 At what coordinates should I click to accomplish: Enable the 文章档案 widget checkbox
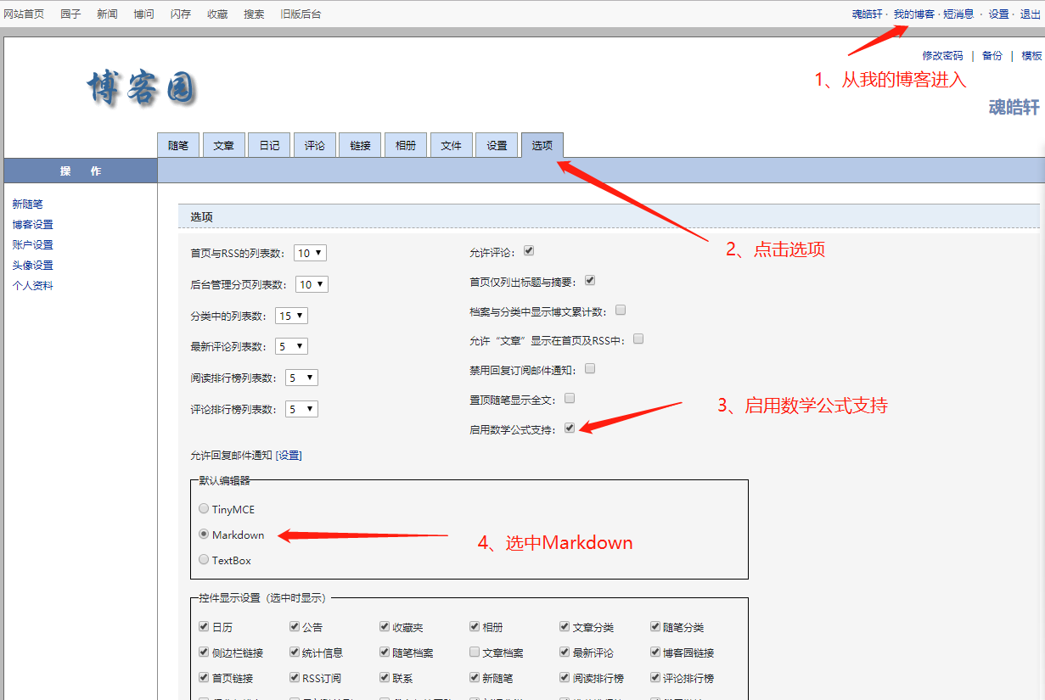pyautogui.click(x=474, y=652)
